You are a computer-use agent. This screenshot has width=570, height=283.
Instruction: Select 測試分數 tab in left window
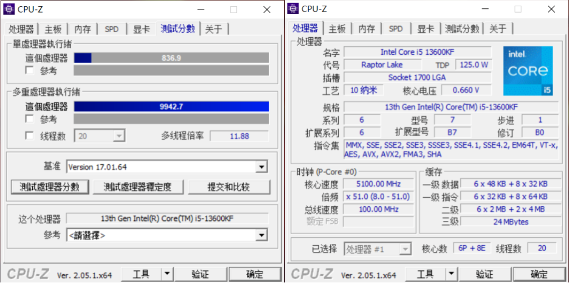tap(178, 28)
